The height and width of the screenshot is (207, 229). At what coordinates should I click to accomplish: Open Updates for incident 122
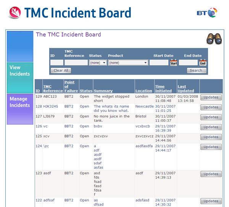point(211,201)
